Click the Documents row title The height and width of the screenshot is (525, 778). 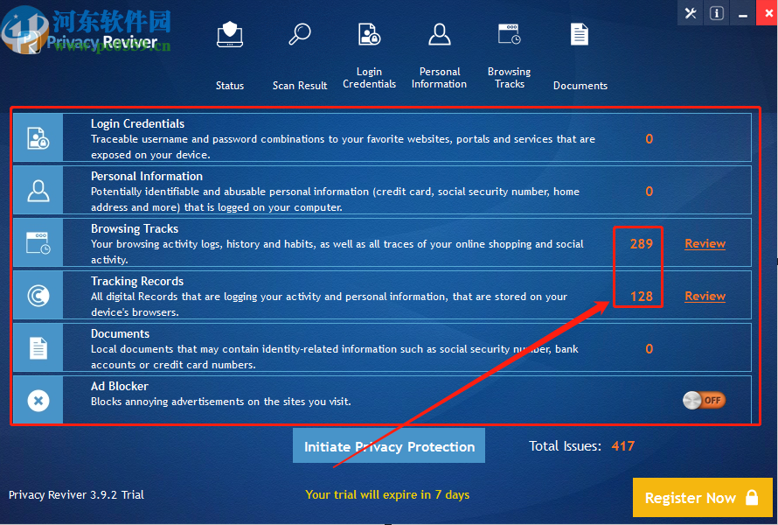point(120,333)
